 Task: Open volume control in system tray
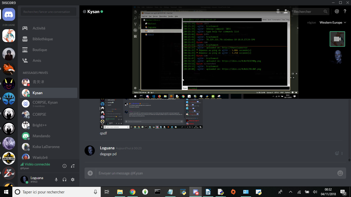315,192
